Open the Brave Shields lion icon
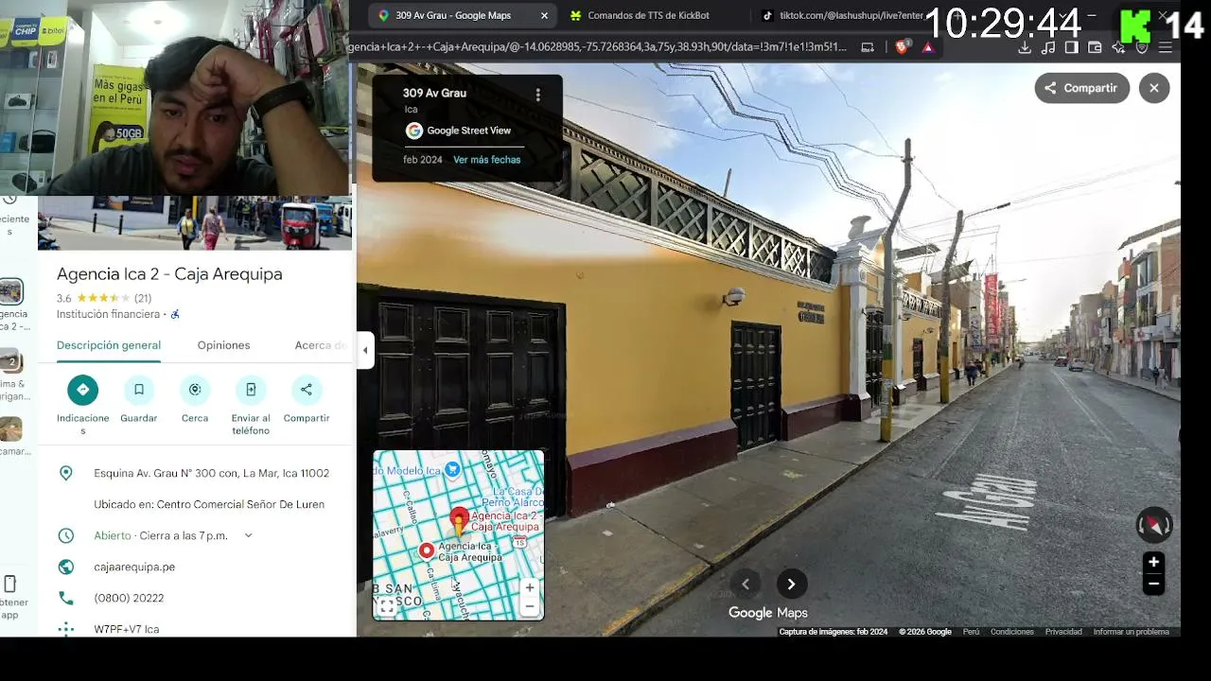Image resolution: width=1211 pixels, height=681 pixels. point(902,47)
